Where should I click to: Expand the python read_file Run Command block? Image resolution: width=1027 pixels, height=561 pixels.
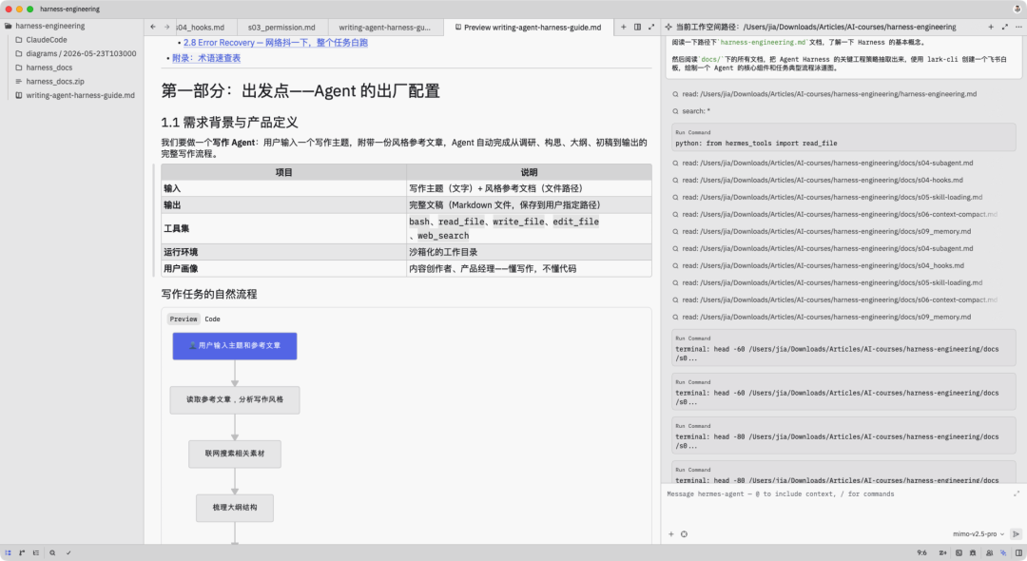point(843,138)
